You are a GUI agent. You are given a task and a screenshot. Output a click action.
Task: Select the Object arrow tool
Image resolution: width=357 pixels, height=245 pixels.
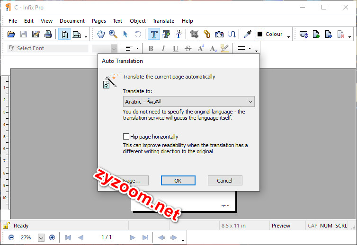(x=125, y=35)
